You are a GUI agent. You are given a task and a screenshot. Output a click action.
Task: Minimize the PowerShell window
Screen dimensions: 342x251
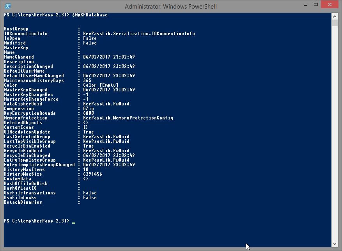[x=305, y=5]
